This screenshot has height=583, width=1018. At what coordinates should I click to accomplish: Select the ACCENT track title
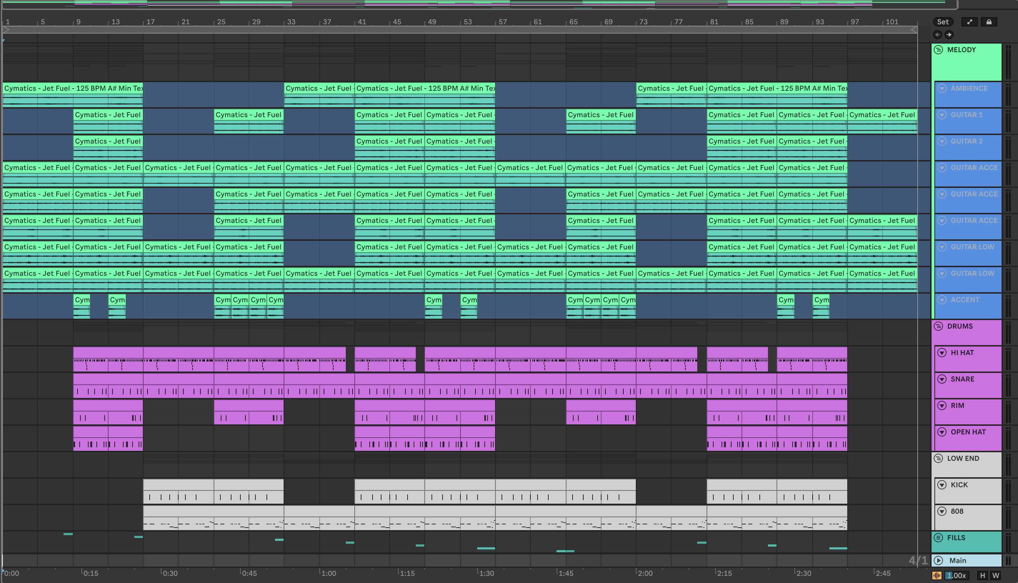pos(965,300)
